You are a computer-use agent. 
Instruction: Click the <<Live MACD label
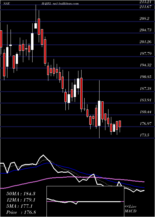click(x=131, y=209)
